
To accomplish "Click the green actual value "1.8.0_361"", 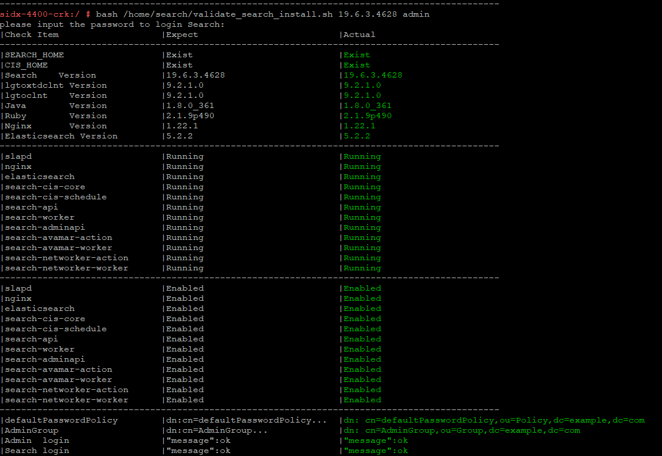I will 367,106.
